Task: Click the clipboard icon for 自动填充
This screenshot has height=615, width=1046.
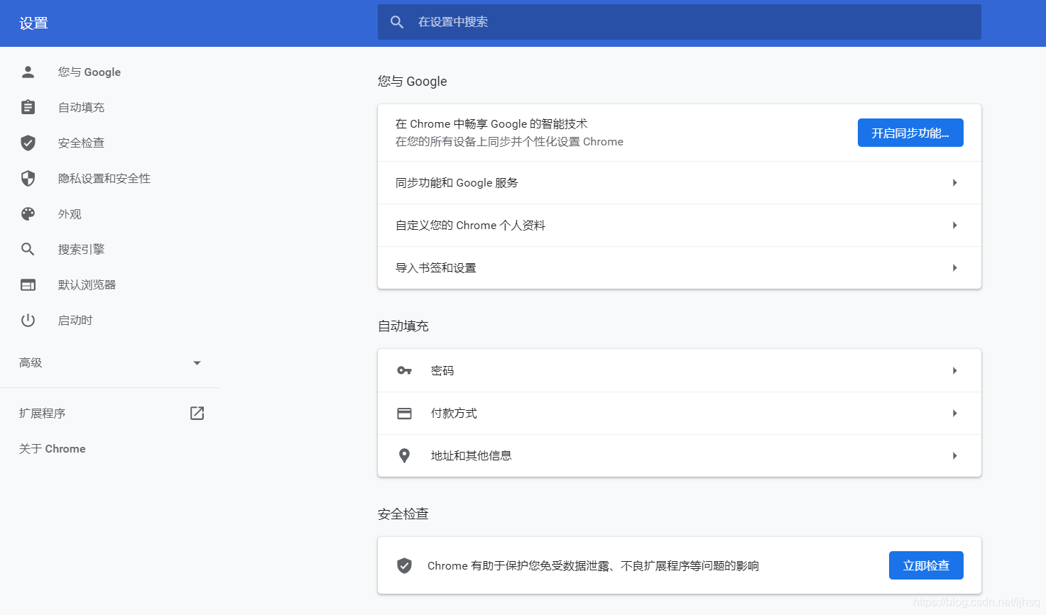Action: click(28, 107)
